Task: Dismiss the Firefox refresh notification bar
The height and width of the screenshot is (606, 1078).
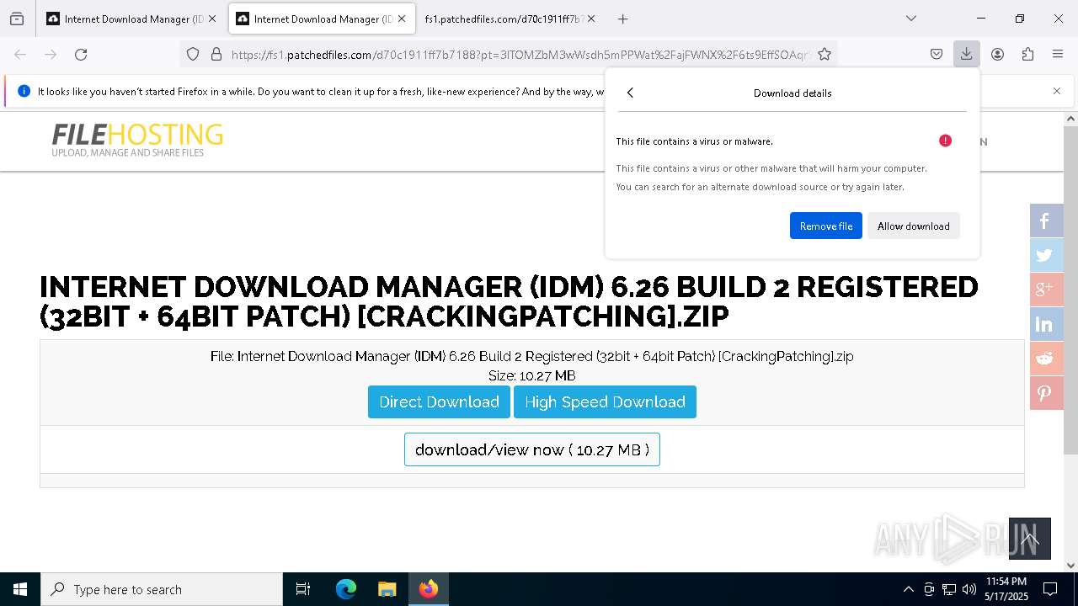Action: (1057, 91)
